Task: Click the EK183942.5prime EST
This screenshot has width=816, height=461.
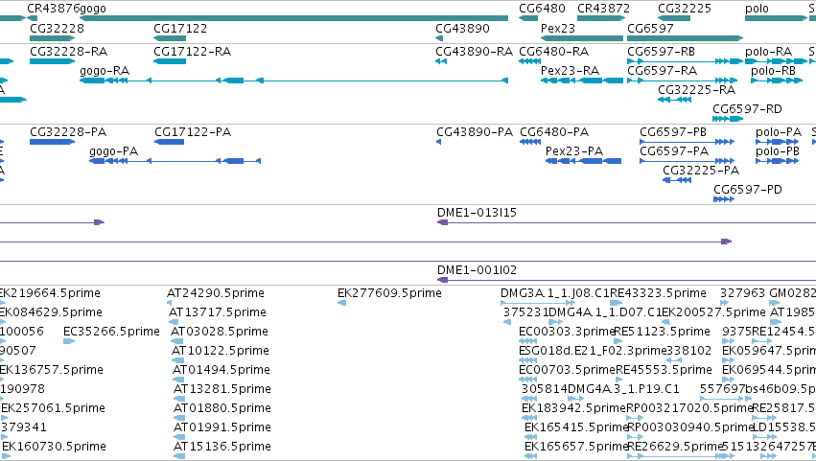Action: point(529,419)
